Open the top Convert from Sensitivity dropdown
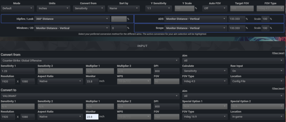This screenshot has height=122, width=286. (89, 8)
